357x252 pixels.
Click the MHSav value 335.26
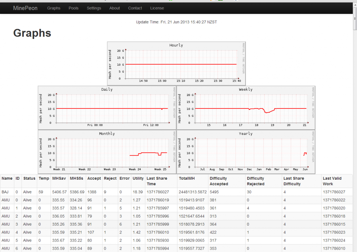pos(58,224)
